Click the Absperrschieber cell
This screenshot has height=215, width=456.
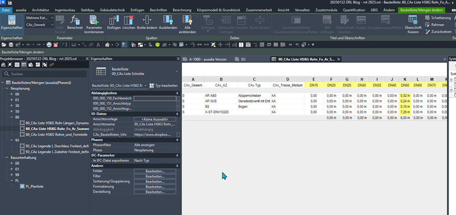254,95
